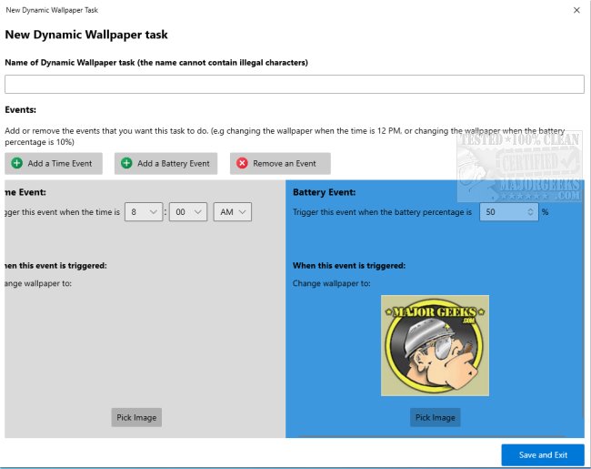The image size is (591, 469).
Task: Click the Battery Event's Change wallpaper to label
Action: pyautogui.click(x=331, y=283)
